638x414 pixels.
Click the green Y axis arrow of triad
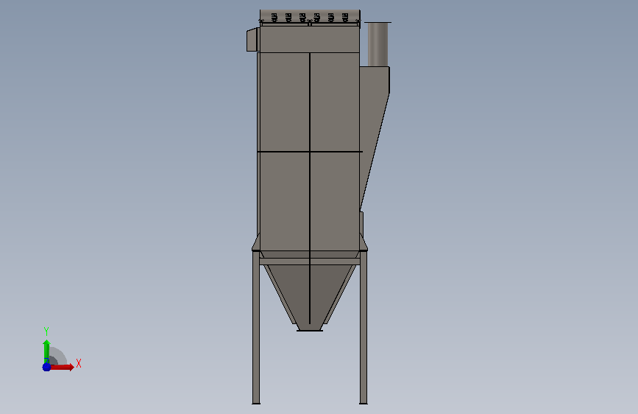pos(46,351)
